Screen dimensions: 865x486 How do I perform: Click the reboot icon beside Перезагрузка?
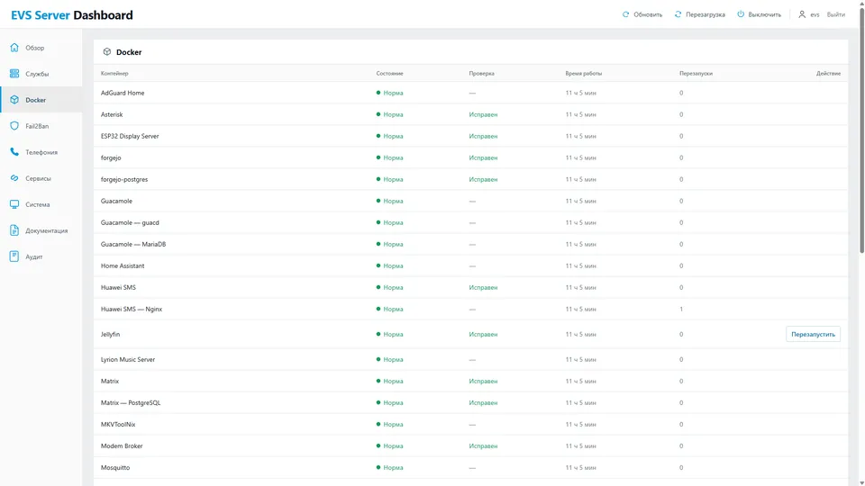[x=678, y=14]
